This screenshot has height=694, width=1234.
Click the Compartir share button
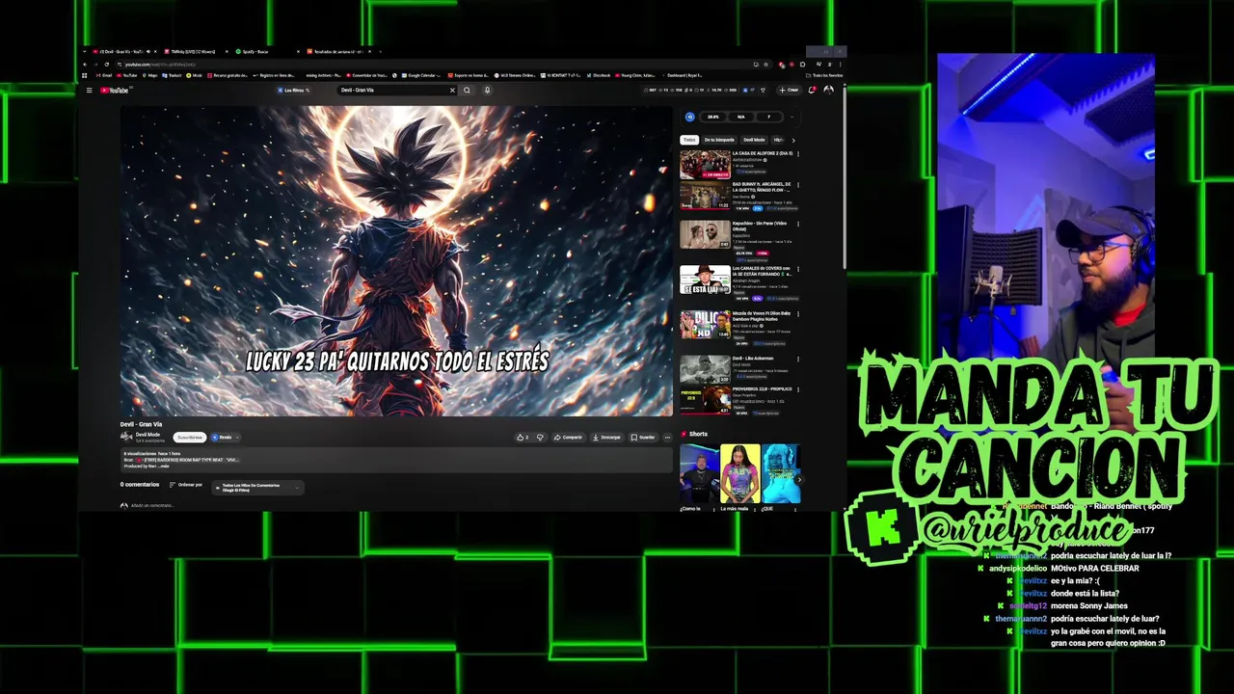568,438
